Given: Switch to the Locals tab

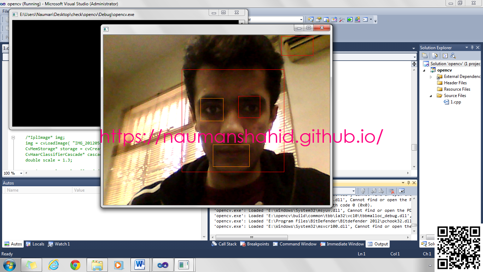Looking at the screenshot, I should pyautogui.click(x=35, y=244).
